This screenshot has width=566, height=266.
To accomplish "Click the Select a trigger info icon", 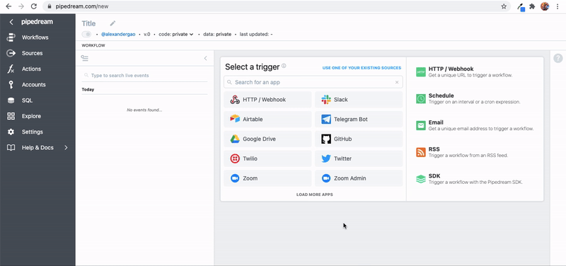I will (x=284, y=66).
